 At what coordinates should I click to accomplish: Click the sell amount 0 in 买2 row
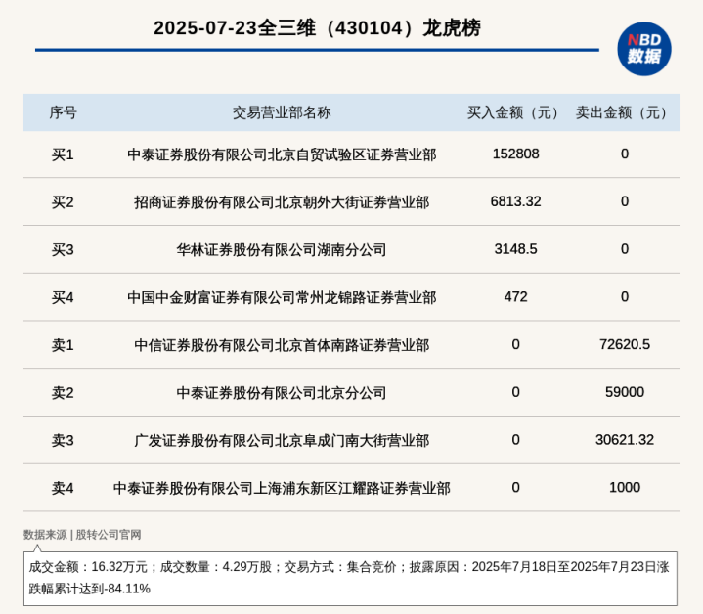click(625, 201)
